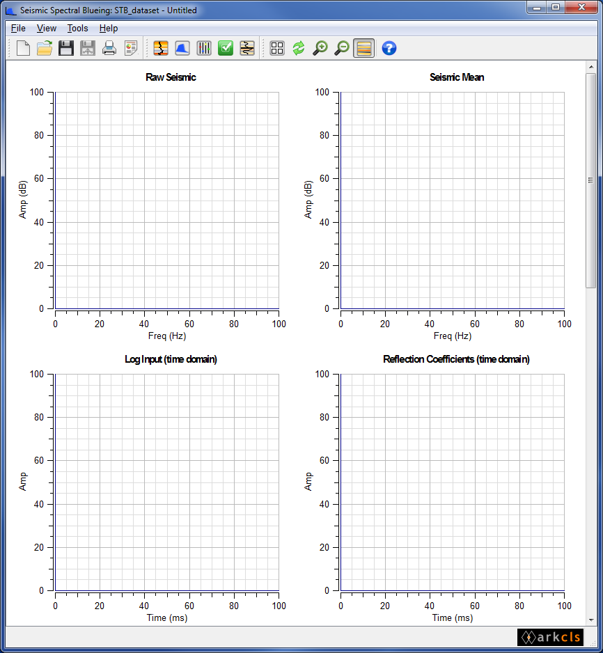
Task: Click the greyed Save As floppy icon
Action: 88,48
